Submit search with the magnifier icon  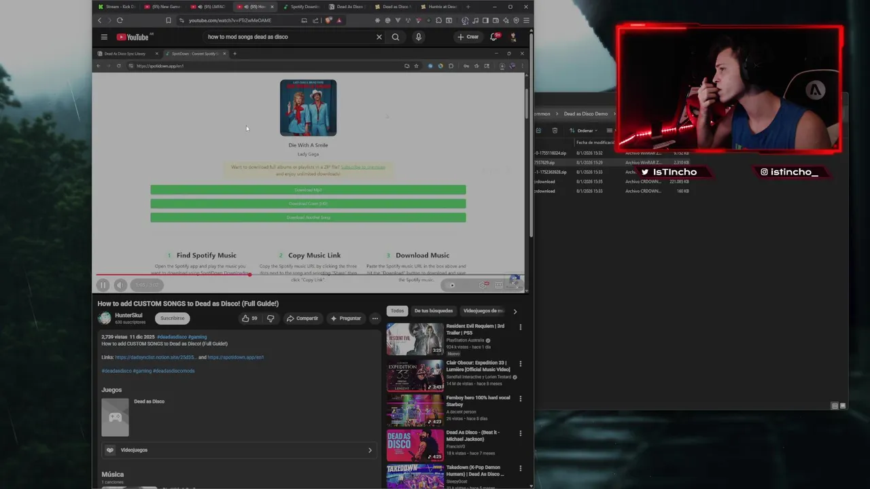pos(396,37)
